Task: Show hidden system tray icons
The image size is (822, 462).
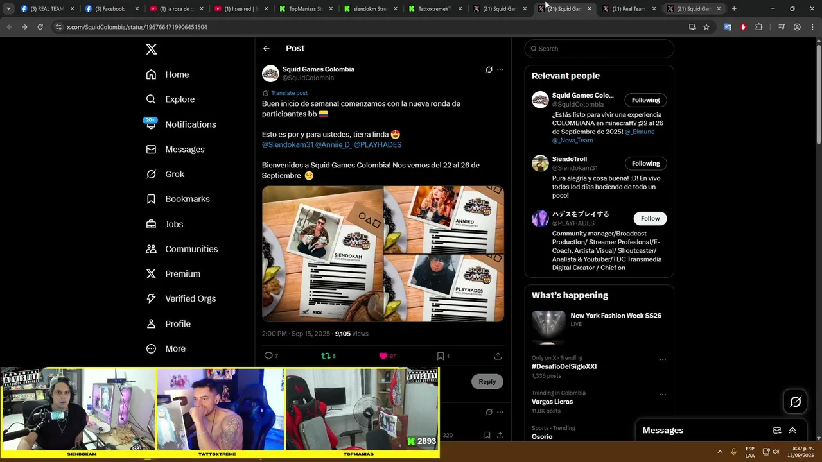Action: pos(719,452)
